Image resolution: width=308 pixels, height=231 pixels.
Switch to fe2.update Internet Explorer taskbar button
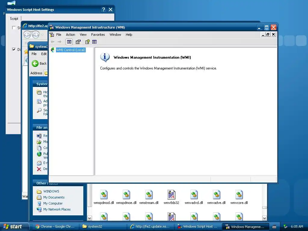(150, 226)
